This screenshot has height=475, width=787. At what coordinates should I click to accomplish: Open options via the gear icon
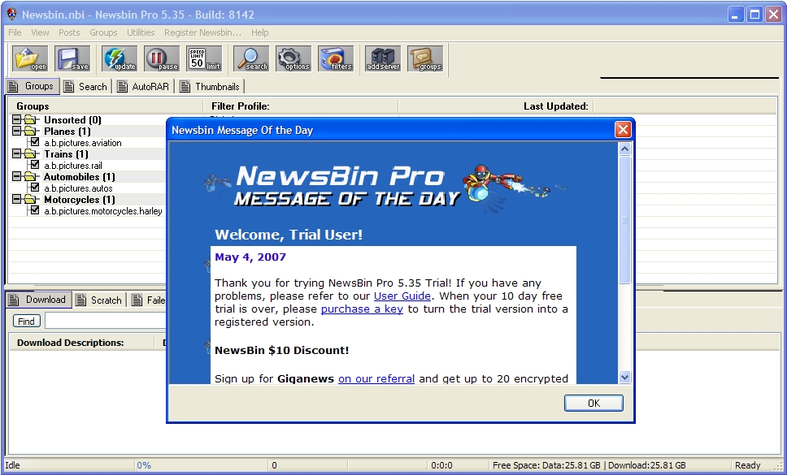(293, 58)
